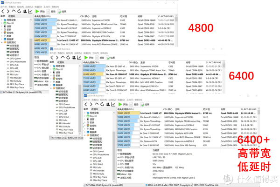
Task: Open the 帮助(H) menu in the back window
Action: coord(55,7)
